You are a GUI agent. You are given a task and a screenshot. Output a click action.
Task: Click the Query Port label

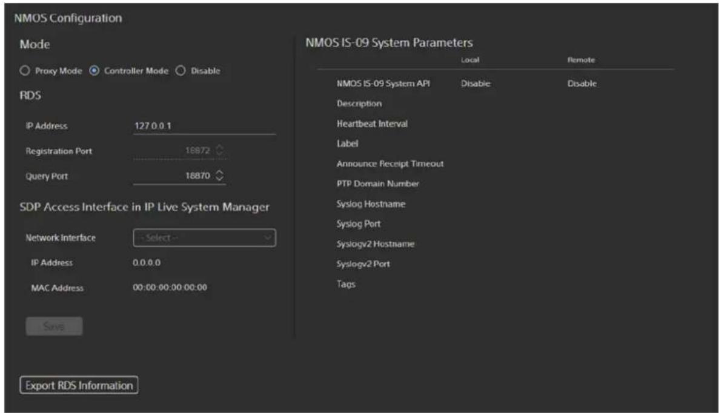(x=47, y=176)
